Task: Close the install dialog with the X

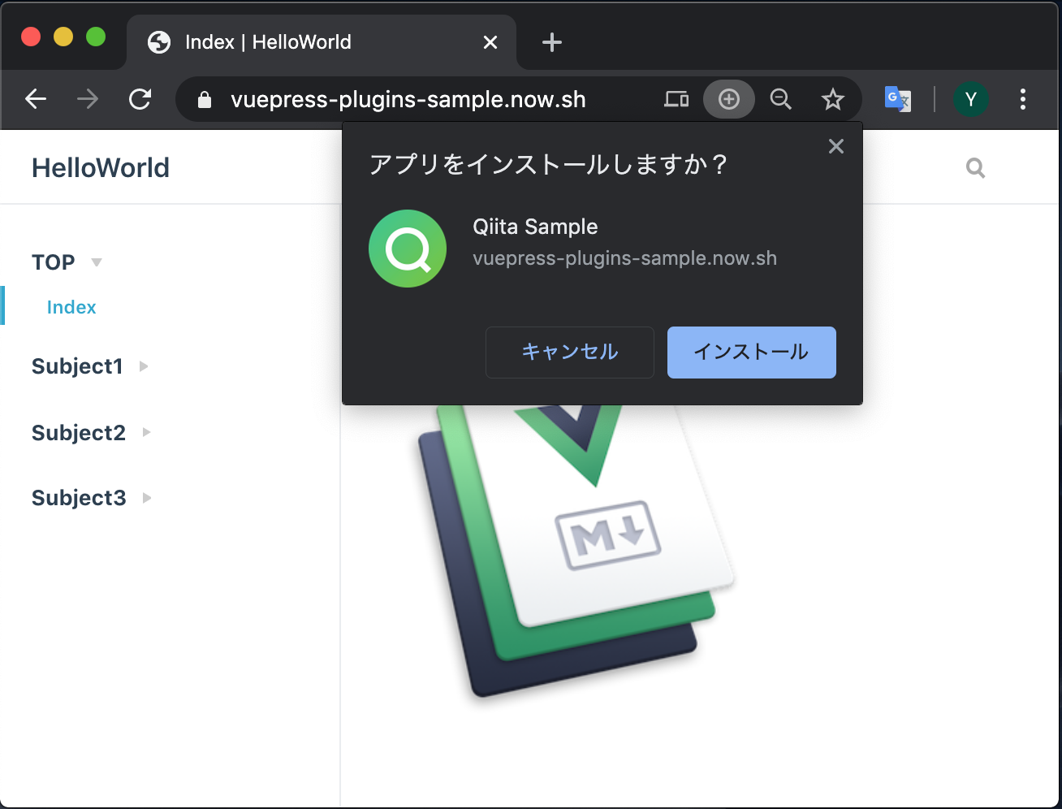Action: click(x=835, y=146)
